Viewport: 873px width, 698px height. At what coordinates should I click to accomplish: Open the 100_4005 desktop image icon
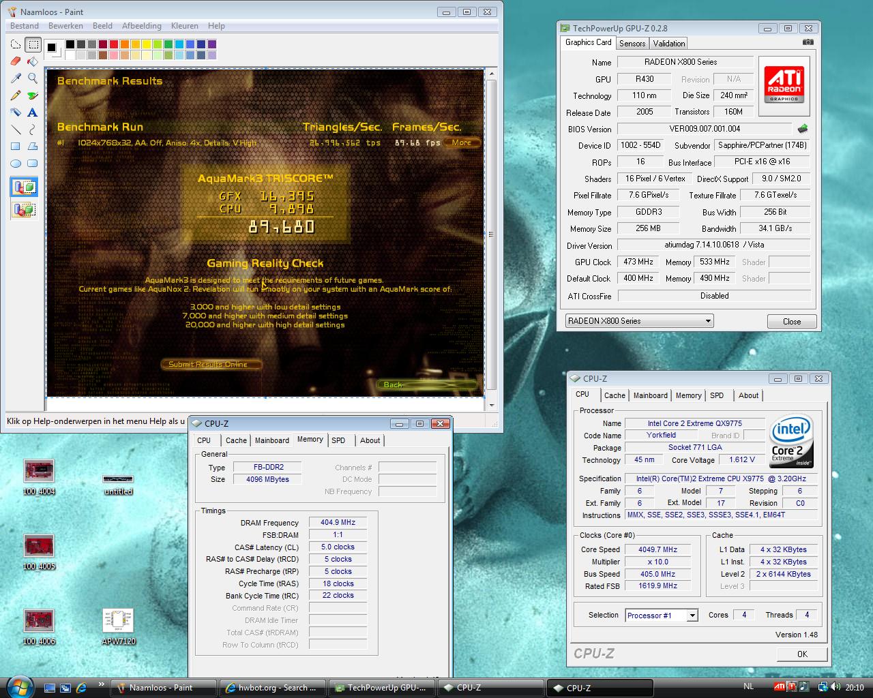(39, 551)
